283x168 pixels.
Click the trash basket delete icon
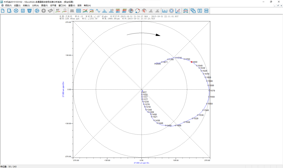[x=29, y=11]
